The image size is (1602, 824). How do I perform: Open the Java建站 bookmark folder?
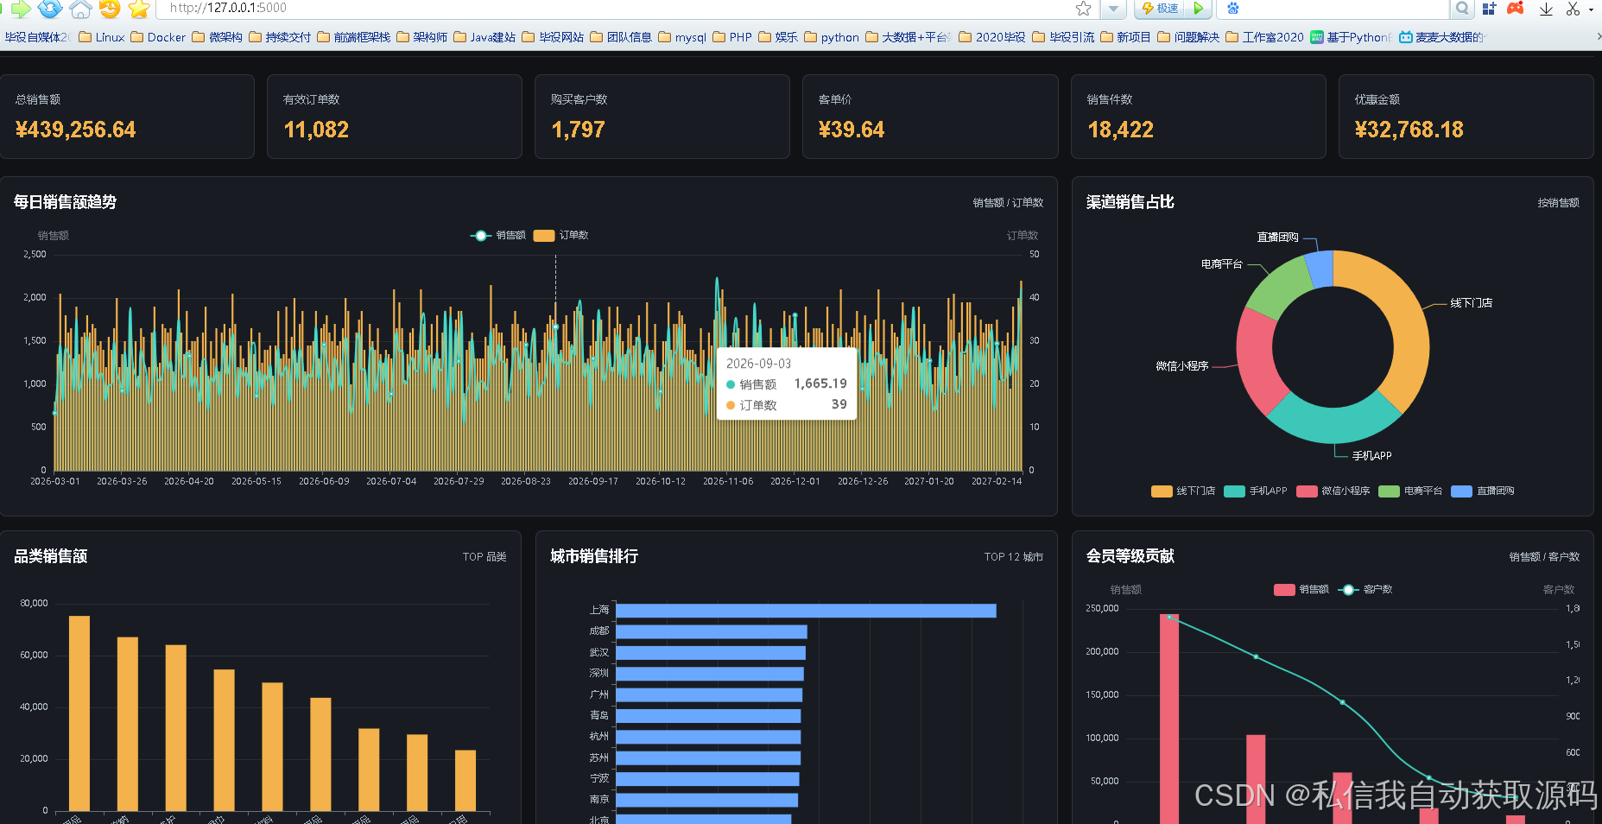pyautogui.click(x=484, y=37)
